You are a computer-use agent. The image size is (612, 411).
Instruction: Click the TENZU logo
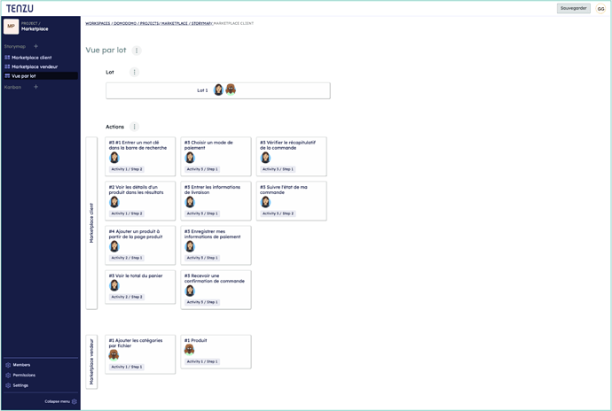[20, 8]
